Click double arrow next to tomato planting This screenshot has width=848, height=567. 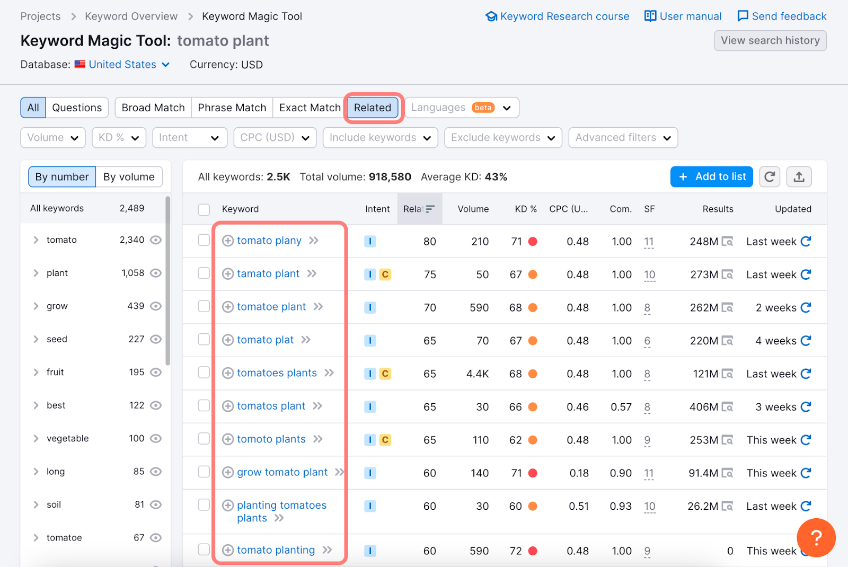[x=328, y=550]
